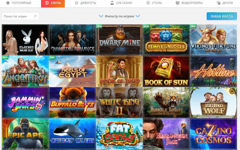240x150 pixels.
Task: Click the Tables tab icon
Action: (x=148, y=3)
